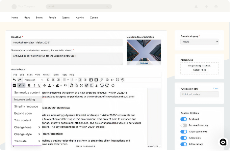
Task: Expand the Translate submenu
Action: pos(27,141)
